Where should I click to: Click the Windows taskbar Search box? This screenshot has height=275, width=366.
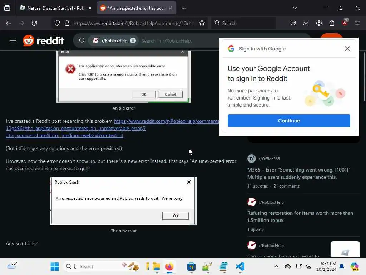pos(102,266)
